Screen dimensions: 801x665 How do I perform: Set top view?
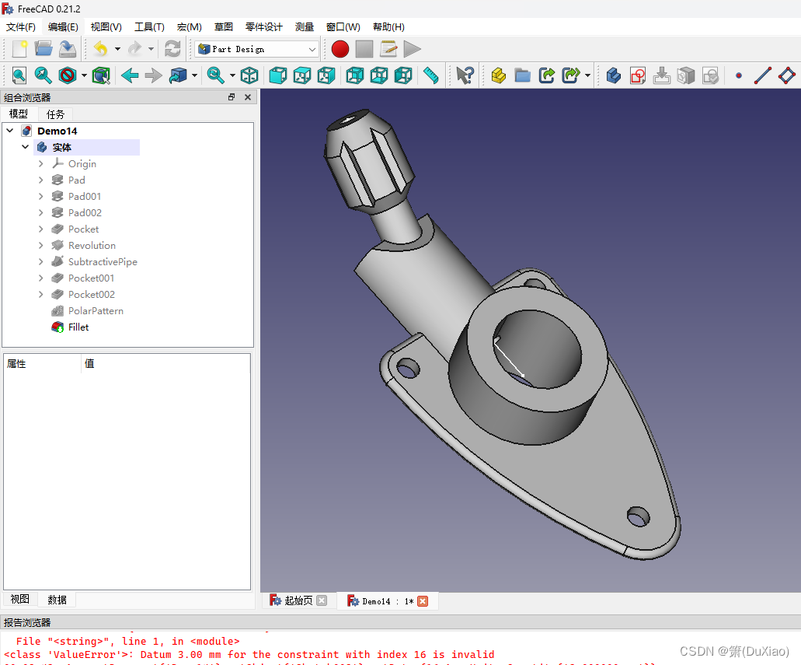pos(302,75)
